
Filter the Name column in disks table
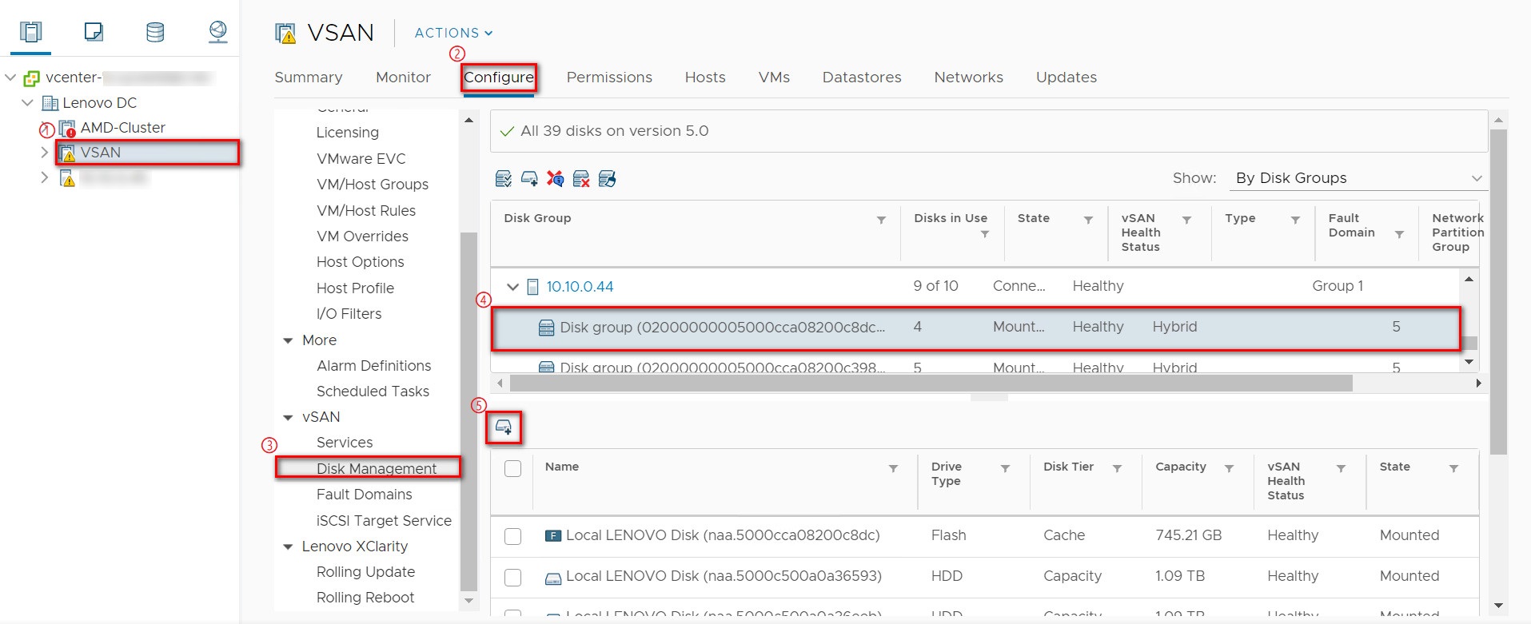[893, 468]
